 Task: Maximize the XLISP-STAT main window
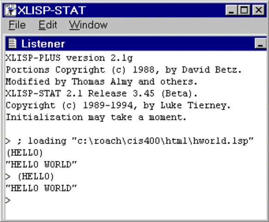click(245, 10)
